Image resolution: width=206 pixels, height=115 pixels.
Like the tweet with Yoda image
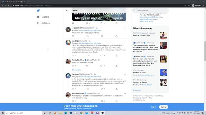(101, 23)
